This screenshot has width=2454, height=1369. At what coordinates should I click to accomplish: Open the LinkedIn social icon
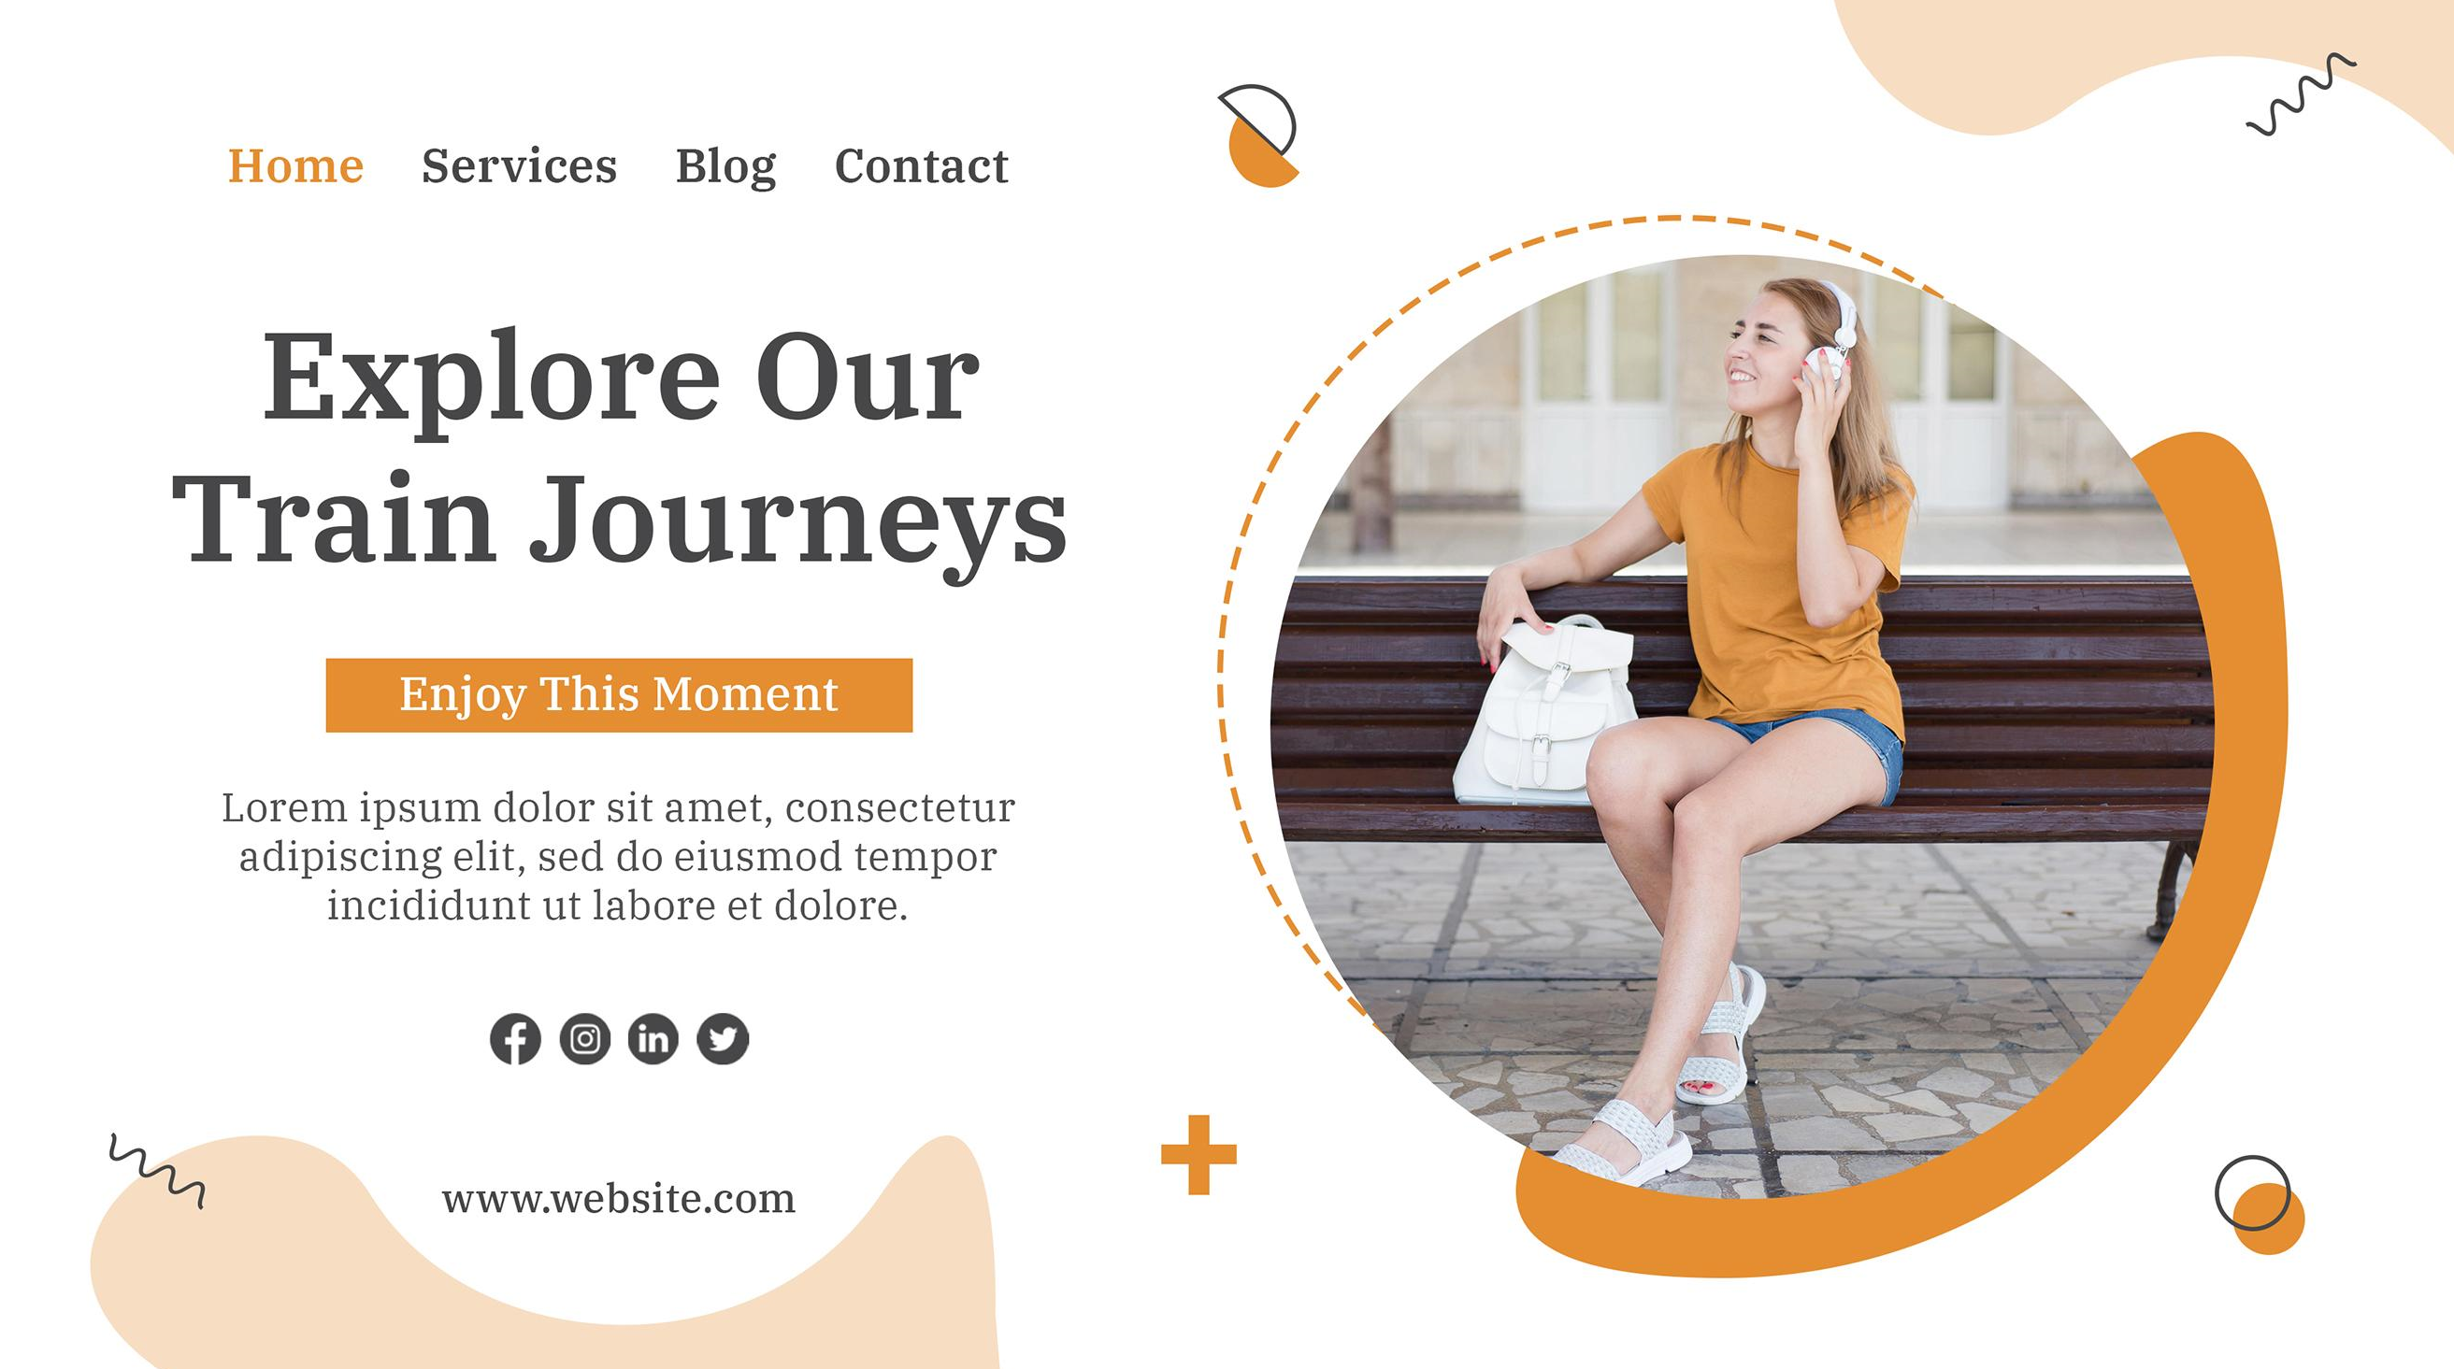coord(653,1038)
